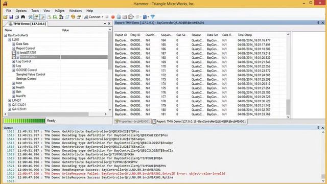
Task: Select the Sampled Value Control tree item
Action: [31, 75]
